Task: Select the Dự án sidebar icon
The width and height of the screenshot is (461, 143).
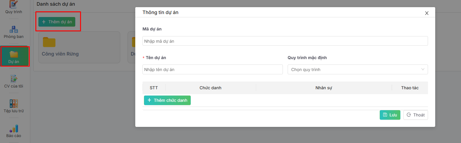Action: tap(14, 56)
